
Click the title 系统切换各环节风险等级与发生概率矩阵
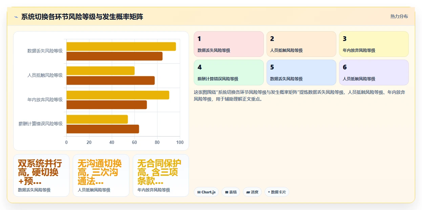(x=82, y=17)
